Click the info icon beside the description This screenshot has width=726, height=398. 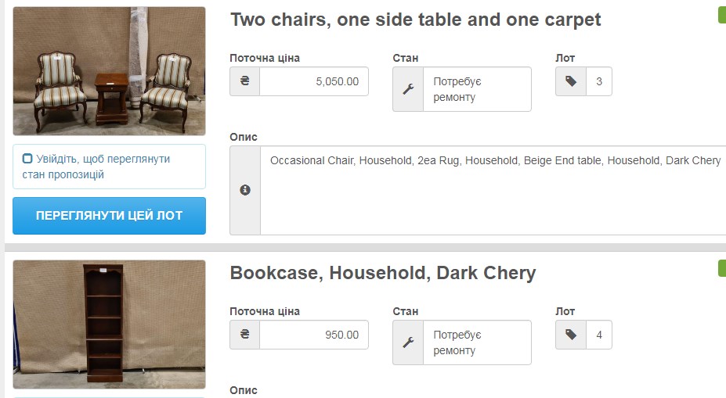245,190
